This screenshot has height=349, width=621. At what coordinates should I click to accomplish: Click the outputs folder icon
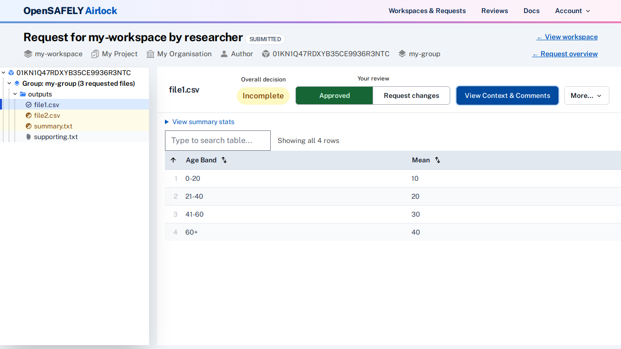click(23, 94)
